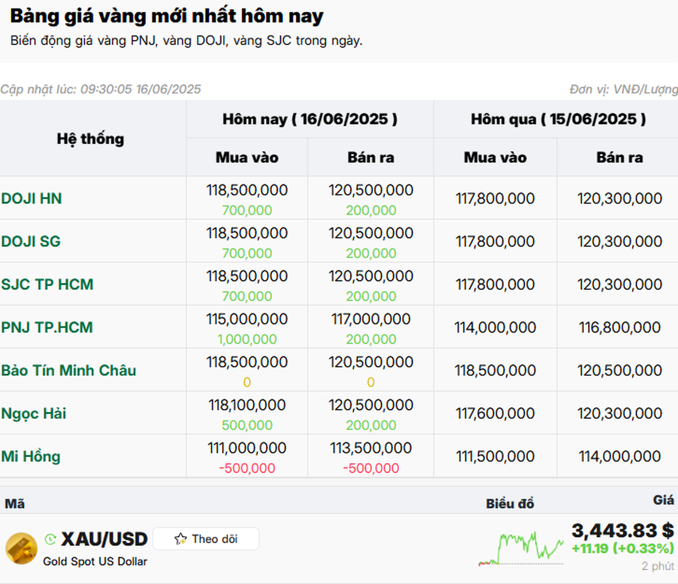678x584 pixels.
Task: Click the XAU/USD mini price chart
Action: 521,548
